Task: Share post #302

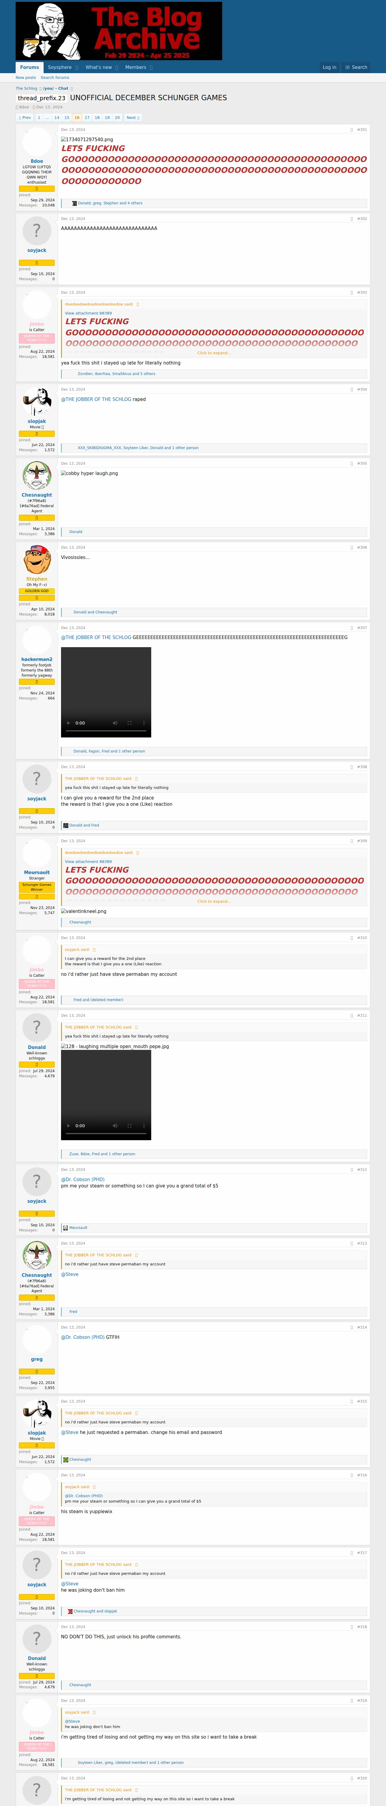Action: coord(352,219)
